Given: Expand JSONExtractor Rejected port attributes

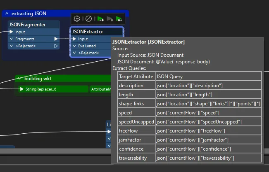Looking at the screenshot, I should pos(74,53).
